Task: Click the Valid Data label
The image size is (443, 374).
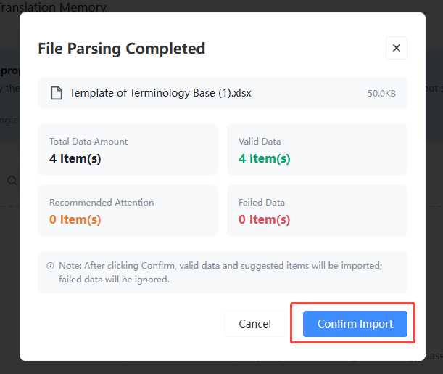Action: (260, 141)
